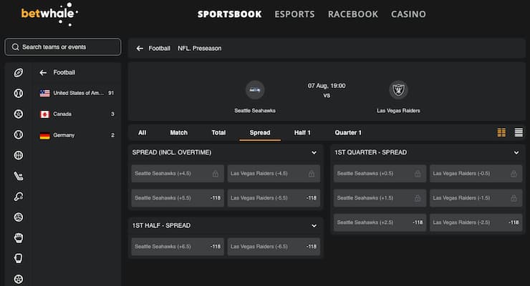
Task: Bet Las Vegas Raiders (-5.5) at -118
Action: [x=274, y=198]
